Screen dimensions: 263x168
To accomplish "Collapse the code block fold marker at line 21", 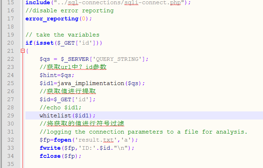I will 23,51.
